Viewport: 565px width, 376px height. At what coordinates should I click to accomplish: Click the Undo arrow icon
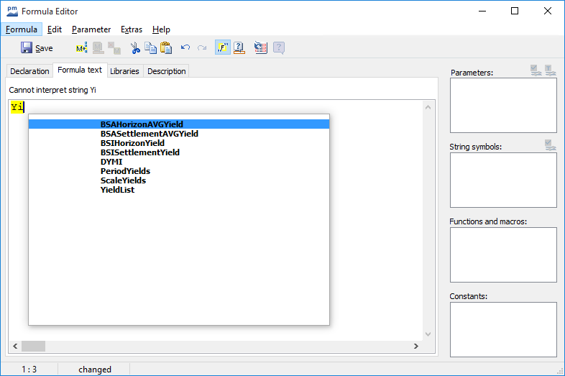(185, 48)
